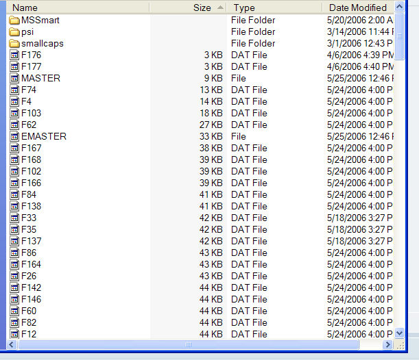
Task: Click the EMASTER file icon
Action: 14,136
